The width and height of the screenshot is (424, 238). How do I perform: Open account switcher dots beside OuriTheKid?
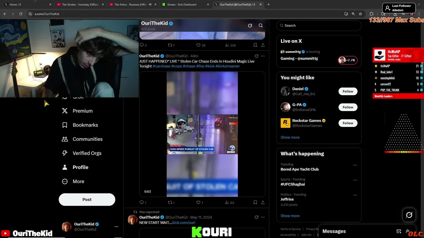116,227
